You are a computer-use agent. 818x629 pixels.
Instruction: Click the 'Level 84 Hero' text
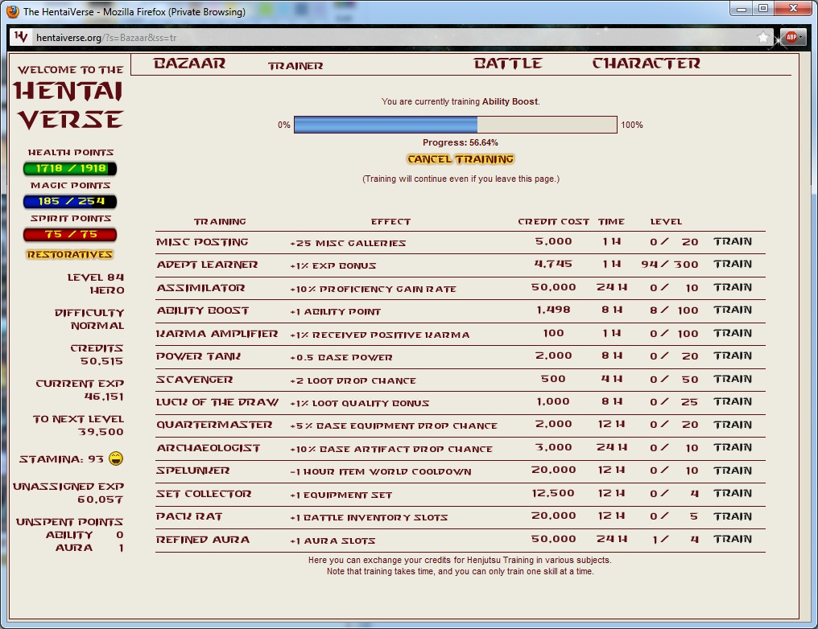tap(96, 284)
